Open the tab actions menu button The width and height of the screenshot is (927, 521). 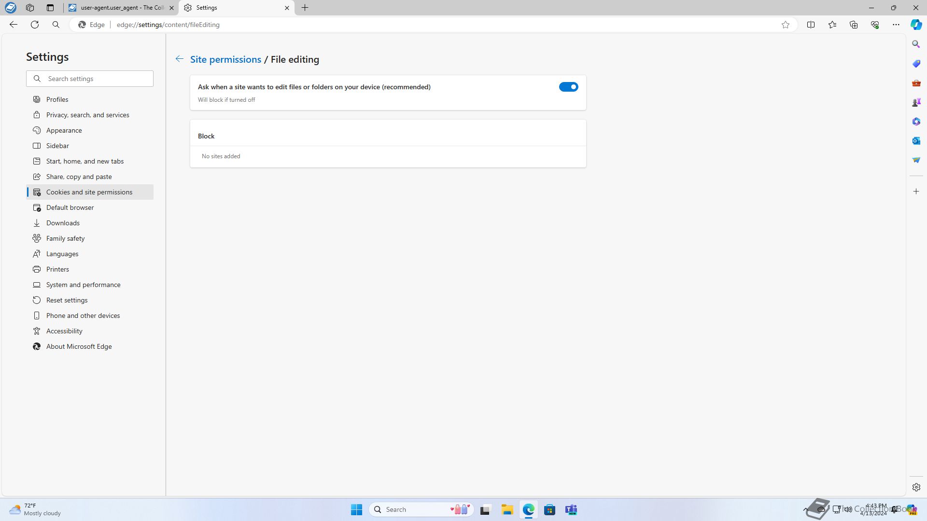tap(50, 8)
